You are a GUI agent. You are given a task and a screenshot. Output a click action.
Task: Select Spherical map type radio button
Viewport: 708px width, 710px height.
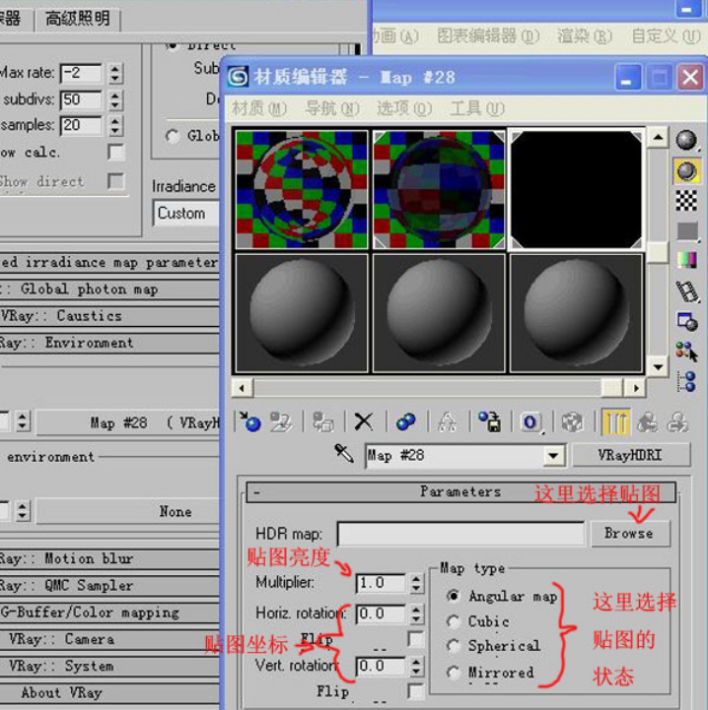454,646
